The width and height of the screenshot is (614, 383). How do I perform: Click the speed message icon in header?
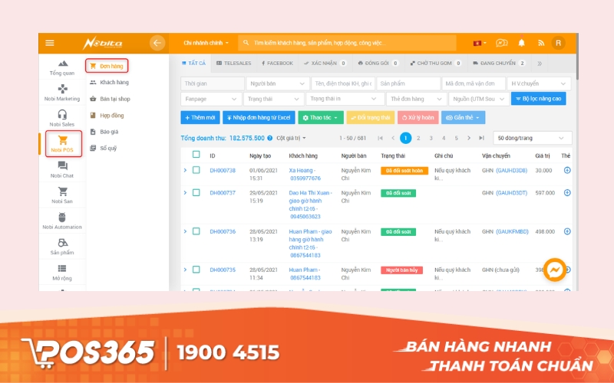tap(502, 43)
